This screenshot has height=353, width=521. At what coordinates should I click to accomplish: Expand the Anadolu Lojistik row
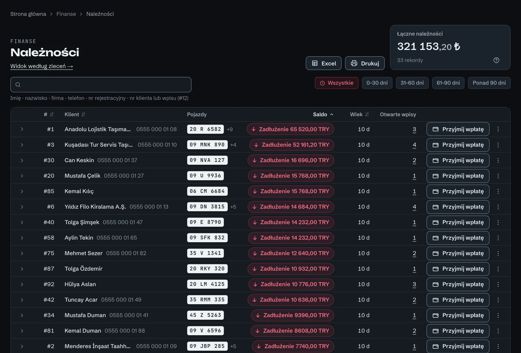tap(22, 129)
